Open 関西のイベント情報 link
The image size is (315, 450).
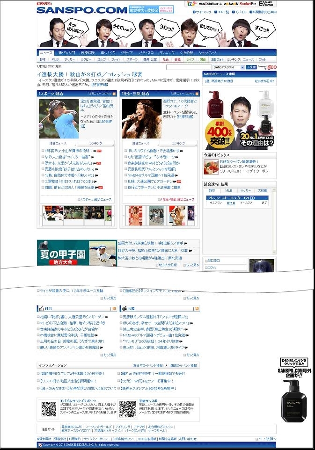(x=183, y=365)
